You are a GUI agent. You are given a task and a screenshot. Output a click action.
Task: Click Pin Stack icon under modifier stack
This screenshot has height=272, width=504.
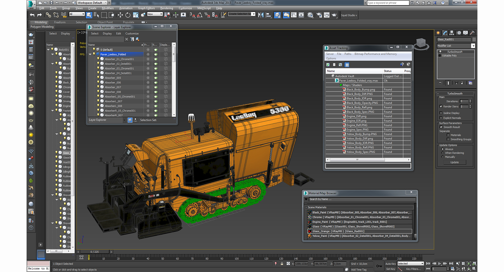point(440,83)
